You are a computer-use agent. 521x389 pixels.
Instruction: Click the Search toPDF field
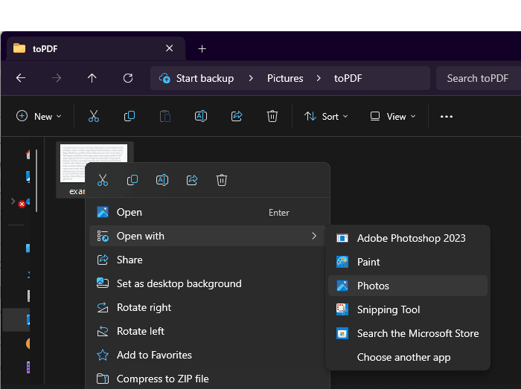478,78
